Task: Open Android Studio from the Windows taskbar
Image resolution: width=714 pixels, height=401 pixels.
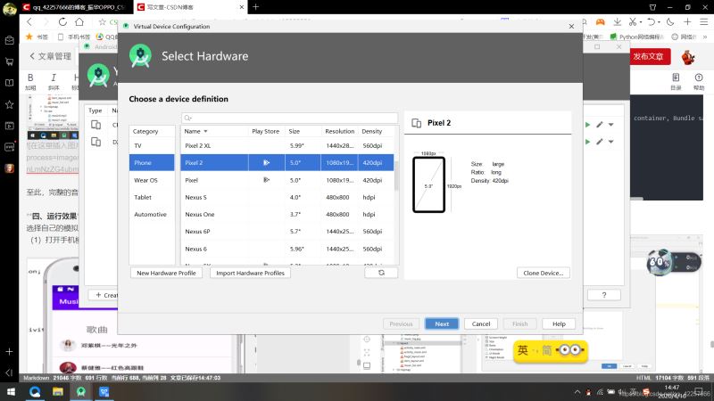Action: (x=81, y=391)
